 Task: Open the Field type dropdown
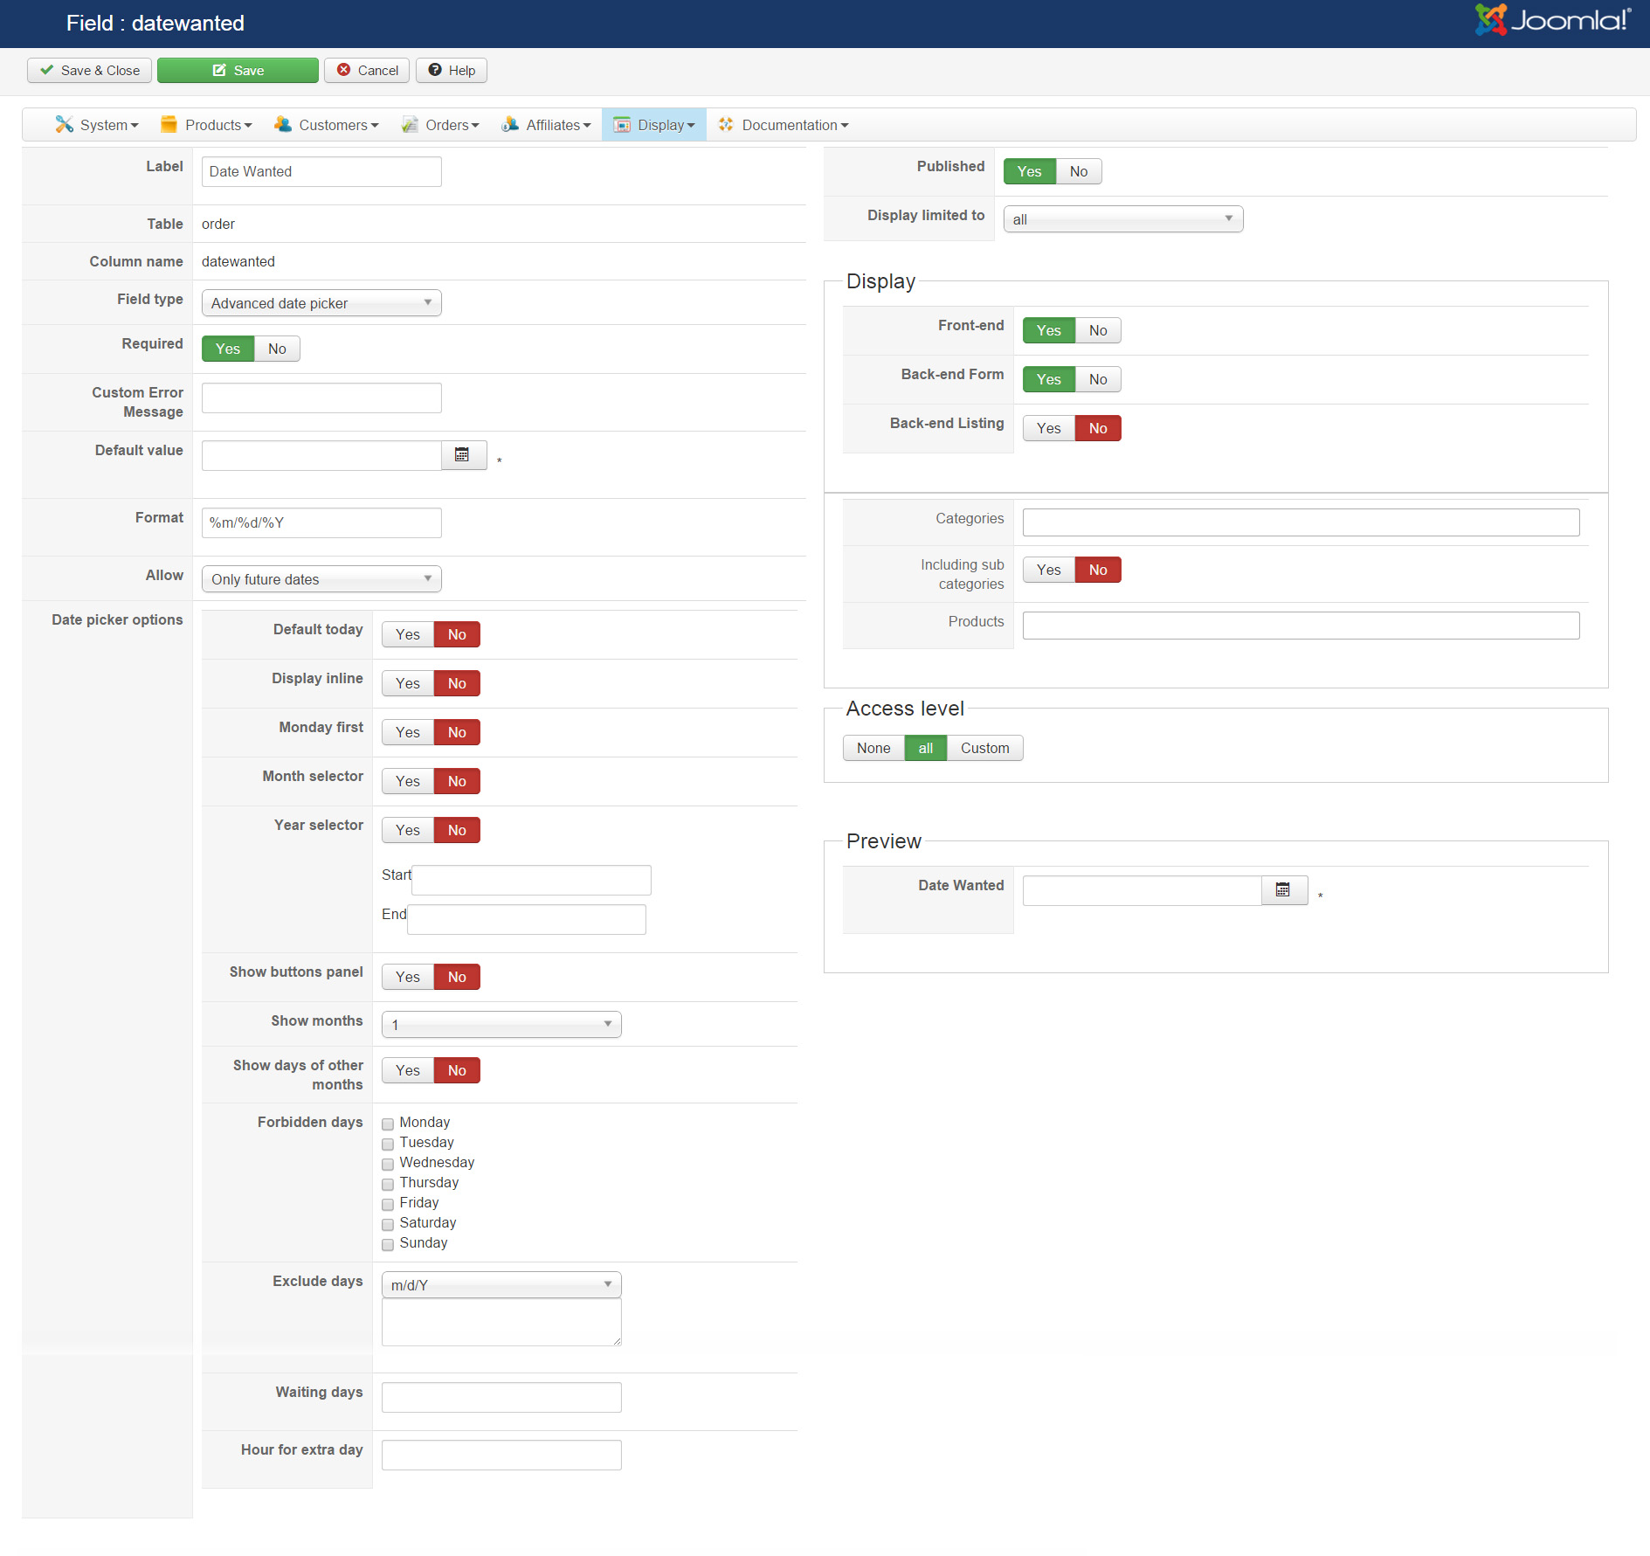click(321, 303)
